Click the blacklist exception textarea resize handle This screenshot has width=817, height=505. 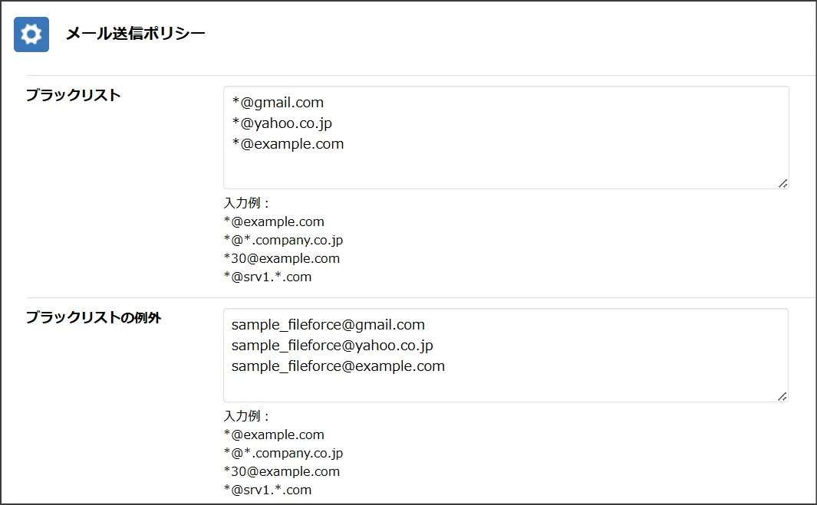[x=782, y=396]
